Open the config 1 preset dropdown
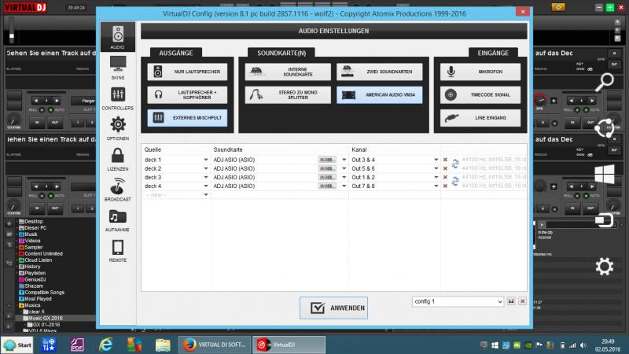Screen dimensions: 629x354 458,301
